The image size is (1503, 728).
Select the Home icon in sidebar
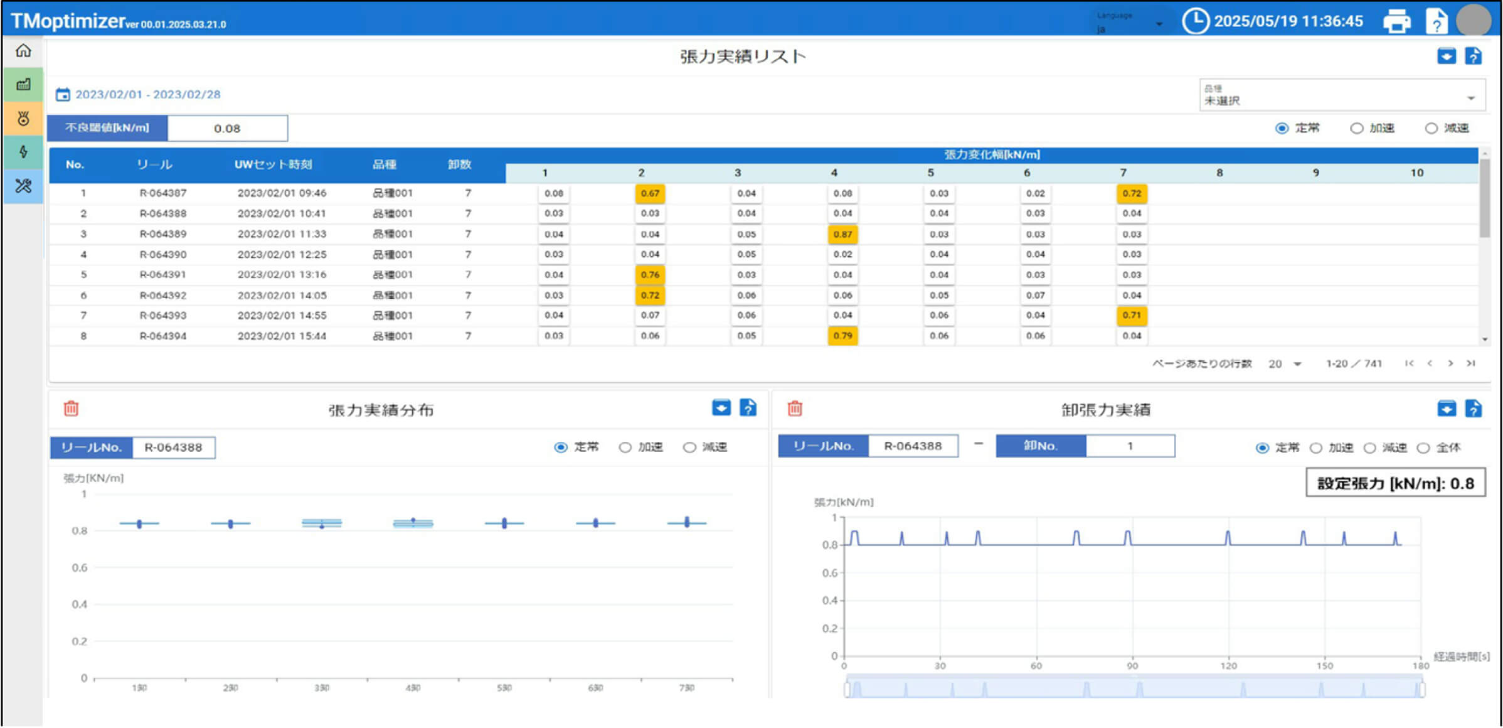tap(23, 52)
